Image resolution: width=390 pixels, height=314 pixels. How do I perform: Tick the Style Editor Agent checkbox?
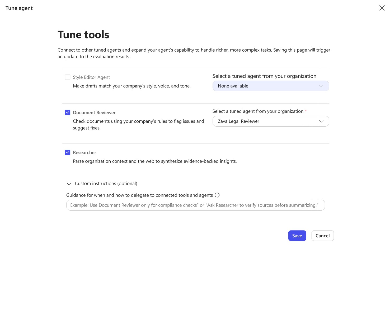click(x=68, y=77)
